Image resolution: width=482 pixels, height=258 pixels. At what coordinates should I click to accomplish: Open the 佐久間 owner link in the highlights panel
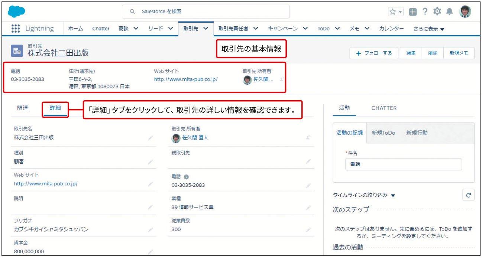pos(263,79)
